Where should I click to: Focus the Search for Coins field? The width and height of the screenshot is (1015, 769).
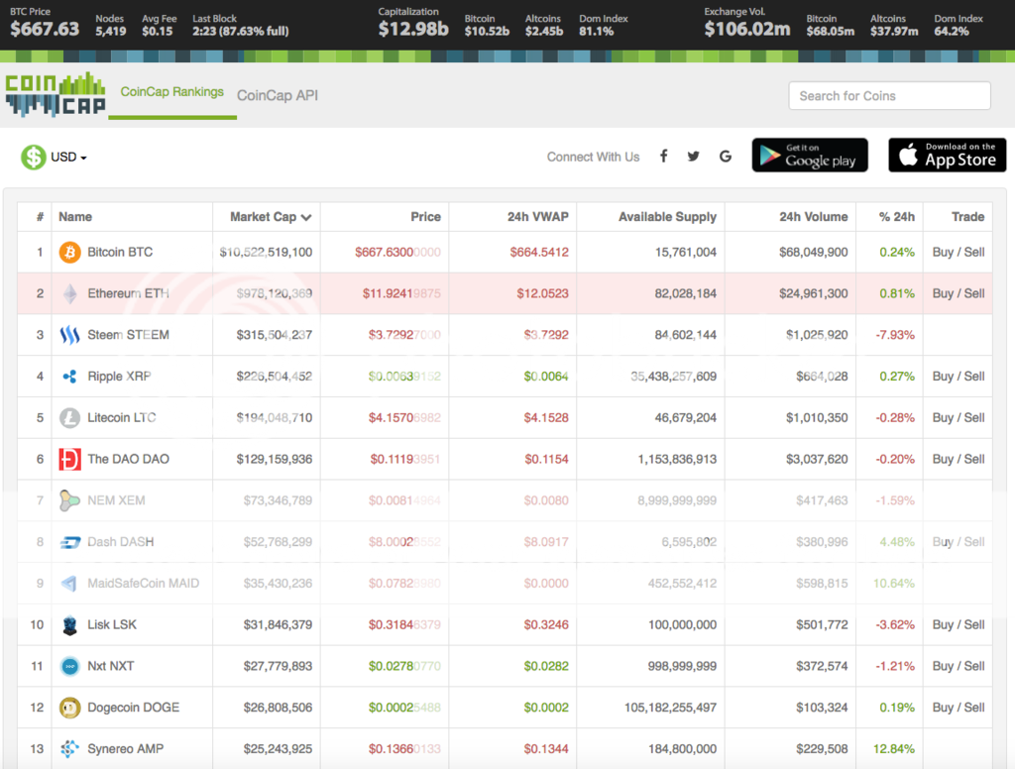click(889, 96)
